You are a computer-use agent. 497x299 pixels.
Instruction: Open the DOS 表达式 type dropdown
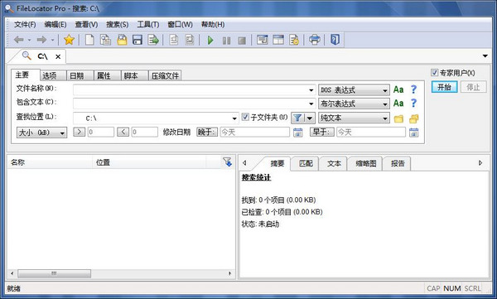coord(354,90)
